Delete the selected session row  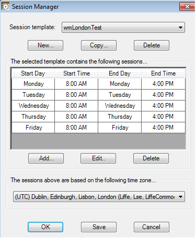(151, 158)
